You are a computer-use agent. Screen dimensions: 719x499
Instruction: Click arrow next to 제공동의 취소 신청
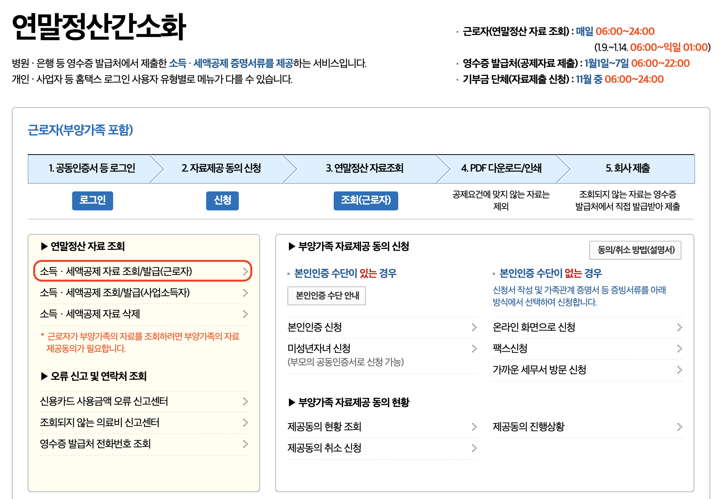475,448
